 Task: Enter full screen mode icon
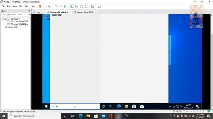[x=81, y=6]
